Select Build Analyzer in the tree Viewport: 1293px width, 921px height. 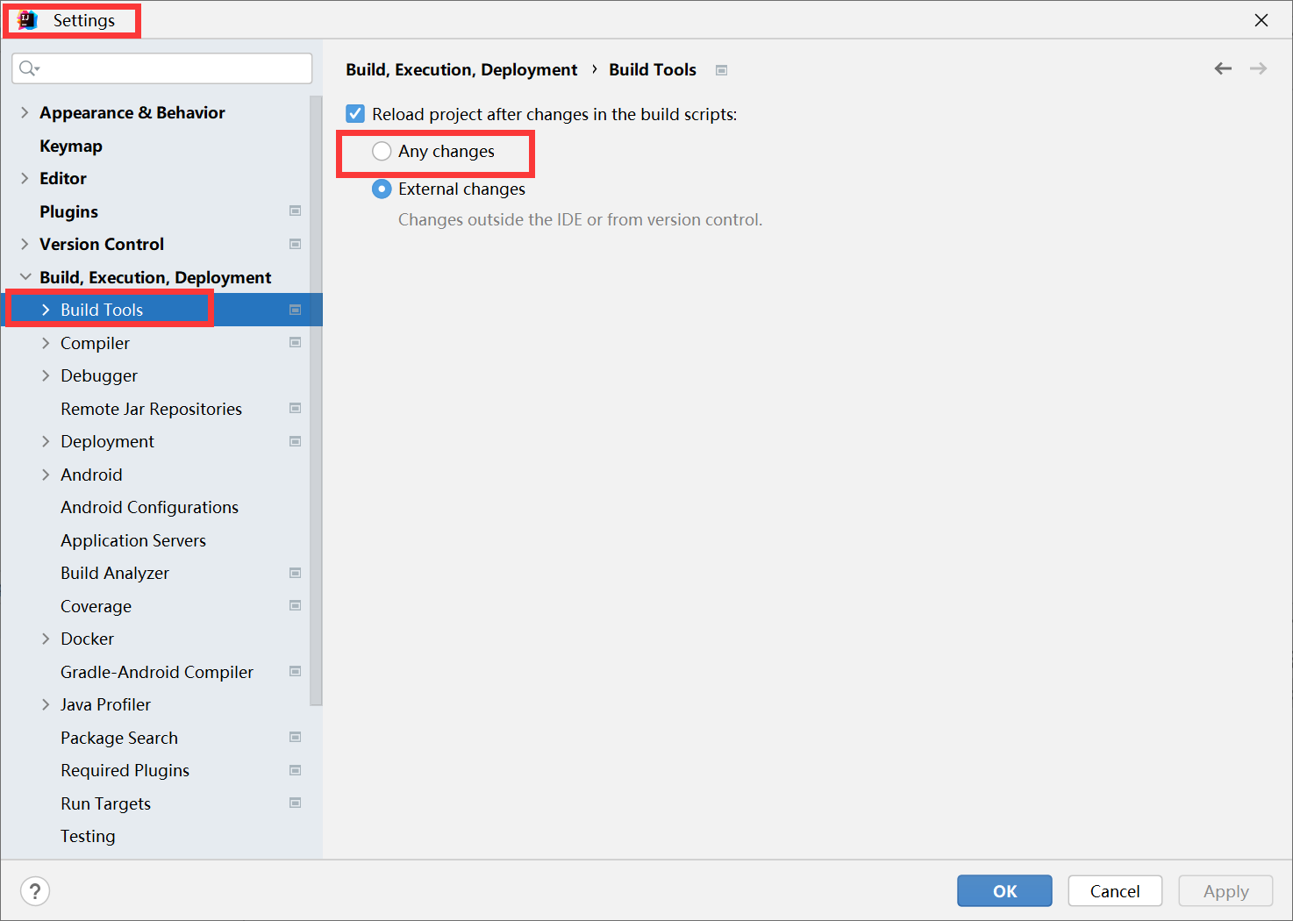point(115,573)
